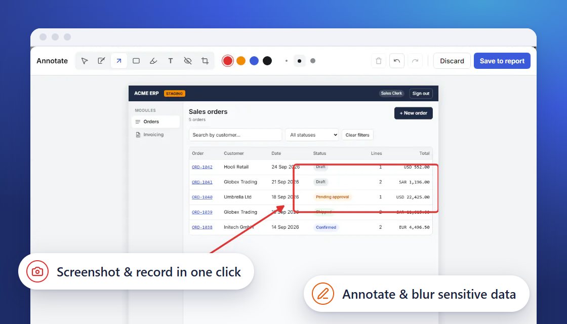Click the Search by customer field
The width and height of the screenshot is (567, 324).
click(x=235, y=135)
